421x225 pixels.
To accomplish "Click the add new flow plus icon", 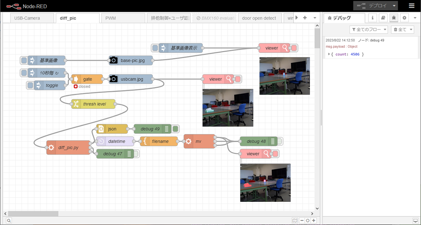I will point(305,18).
